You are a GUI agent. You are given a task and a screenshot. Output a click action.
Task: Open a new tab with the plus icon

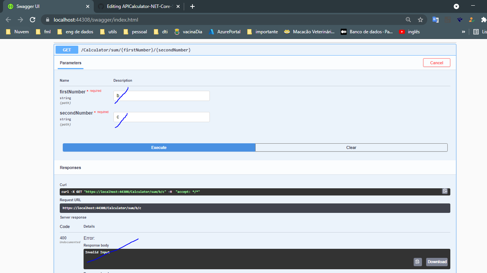pyautogui.click(x=192, y=6)
